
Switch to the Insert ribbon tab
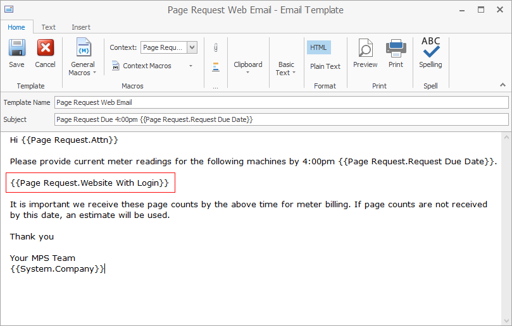tap(81, 27)
